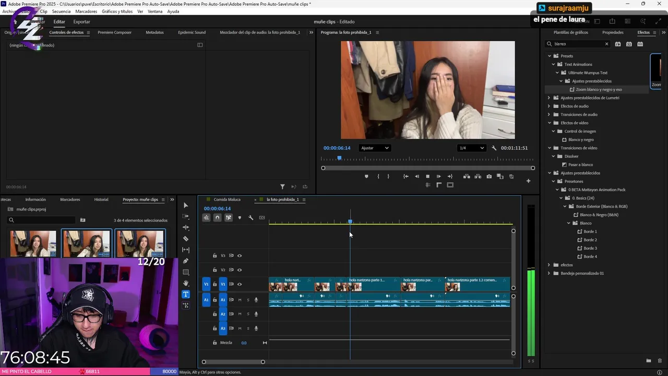The height and width of the screenshot is (376, 668).
Task: Switch to the Exportar workspace tab
Action: [81, 22]
